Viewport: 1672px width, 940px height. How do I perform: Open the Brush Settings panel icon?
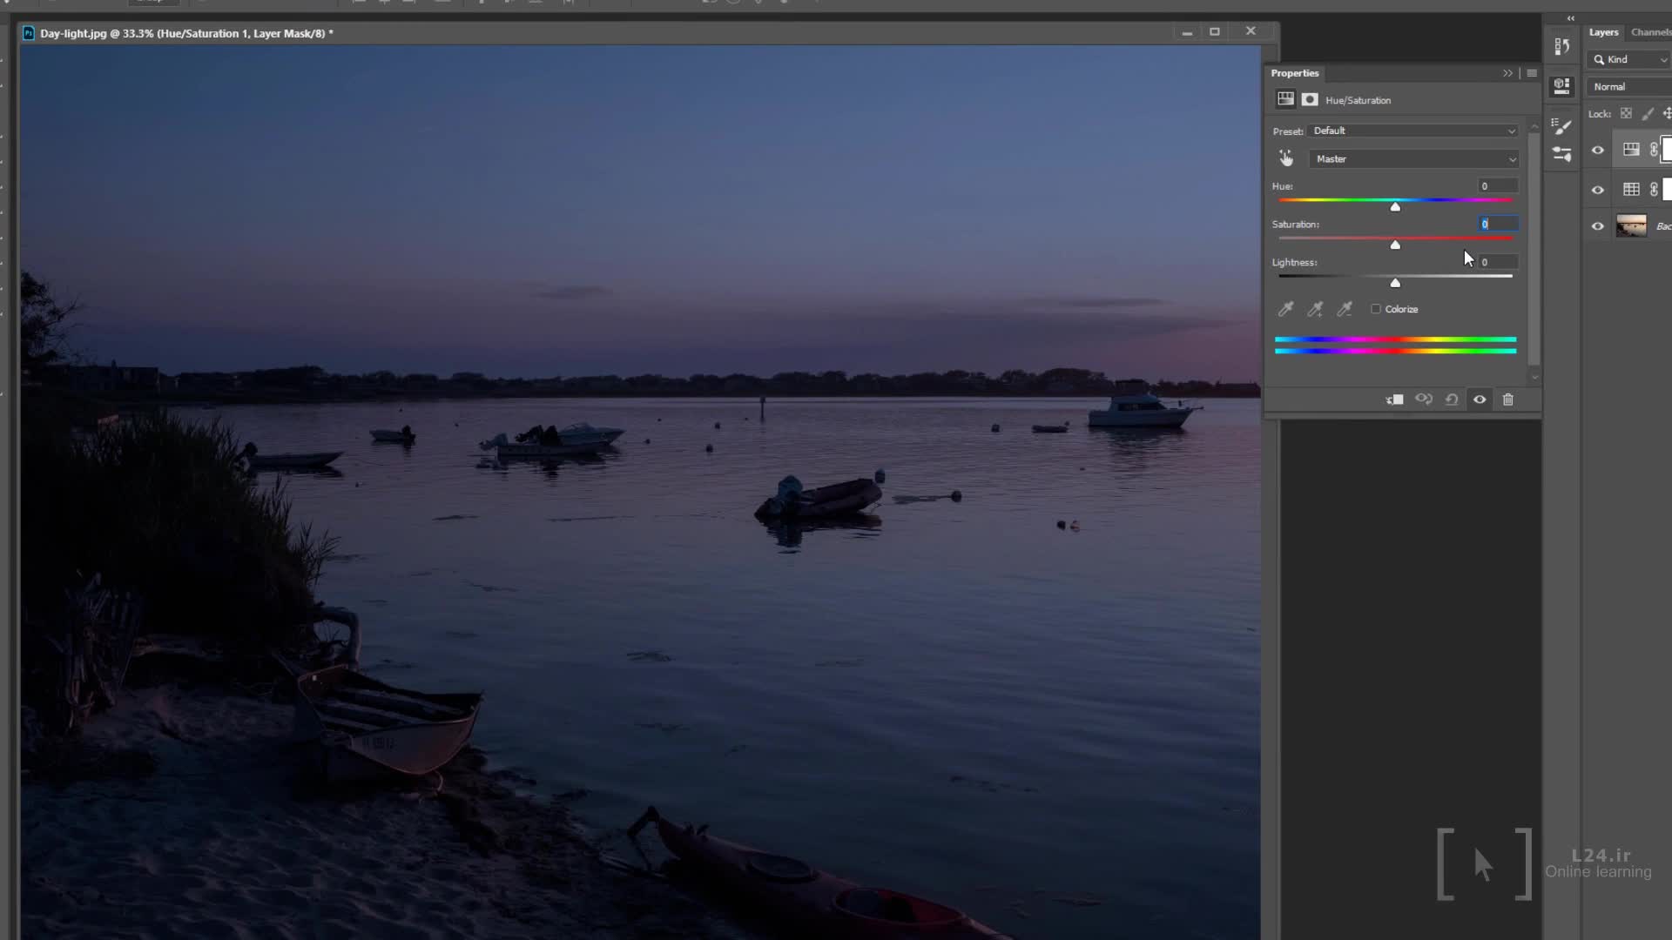[1562, 127]
